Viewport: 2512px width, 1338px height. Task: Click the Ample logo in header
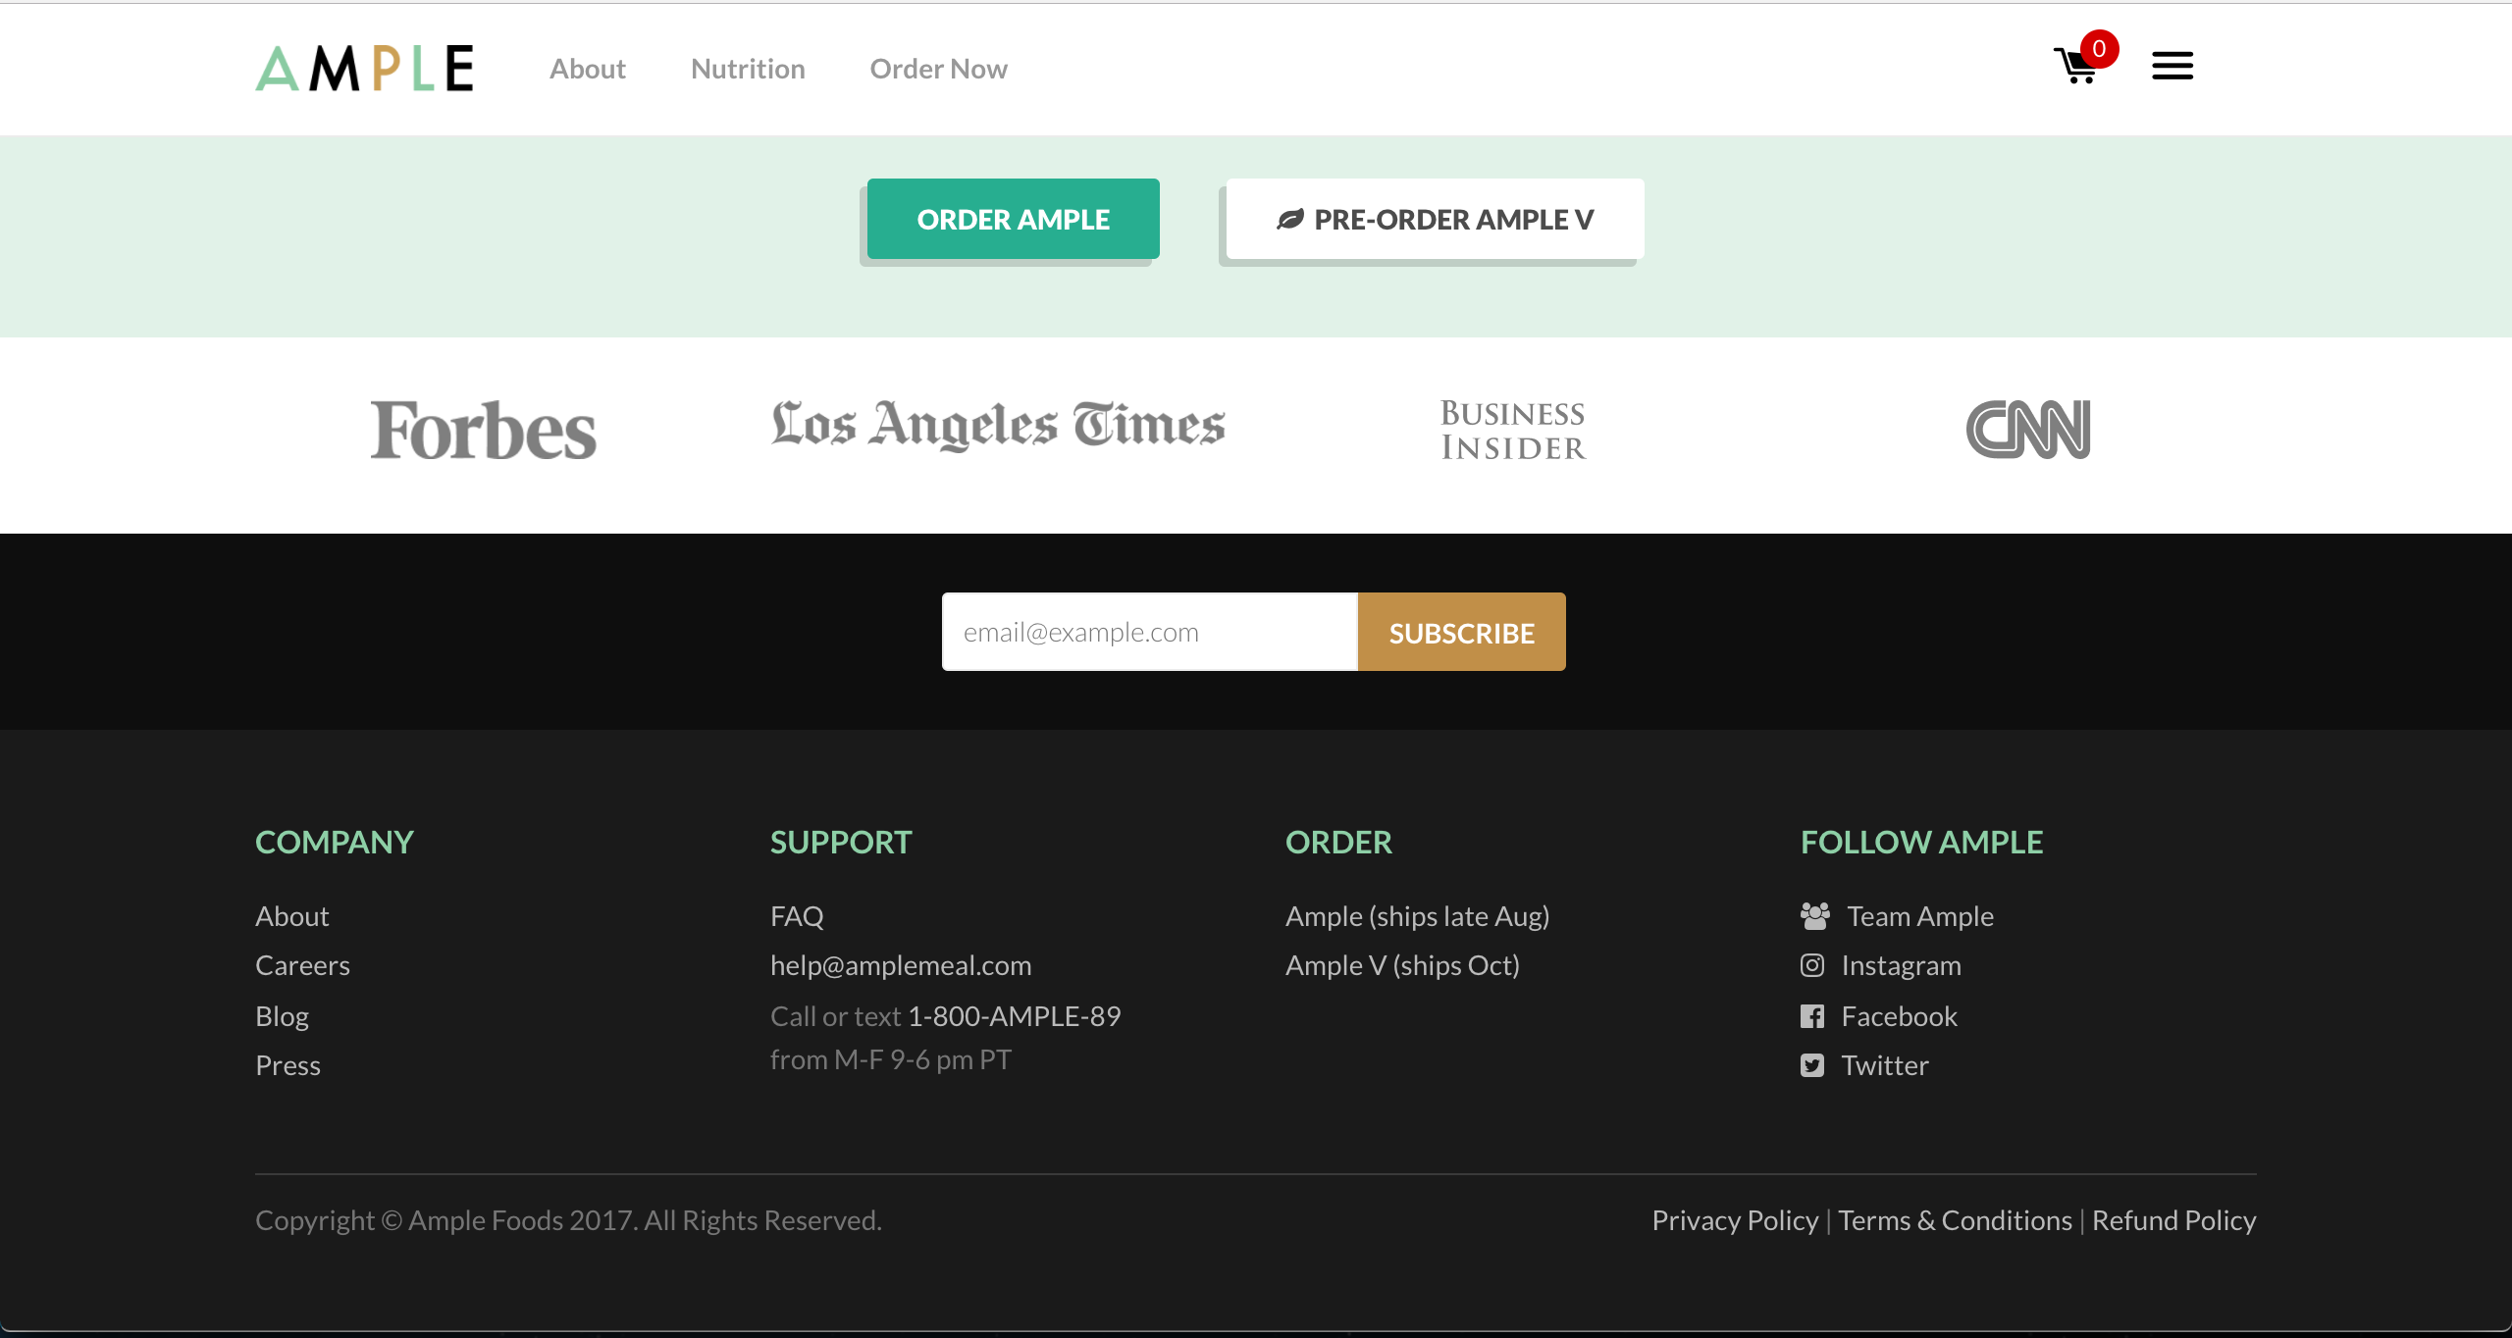coord(364,69)
